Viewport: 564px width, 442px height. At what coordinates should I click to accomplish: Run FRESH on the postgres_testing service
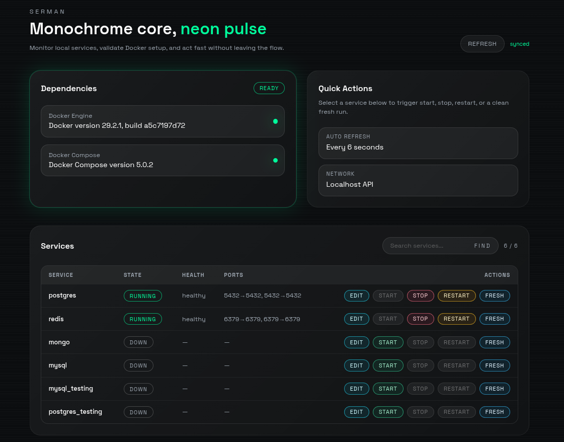pyautogui.click(x=495, y=412)
